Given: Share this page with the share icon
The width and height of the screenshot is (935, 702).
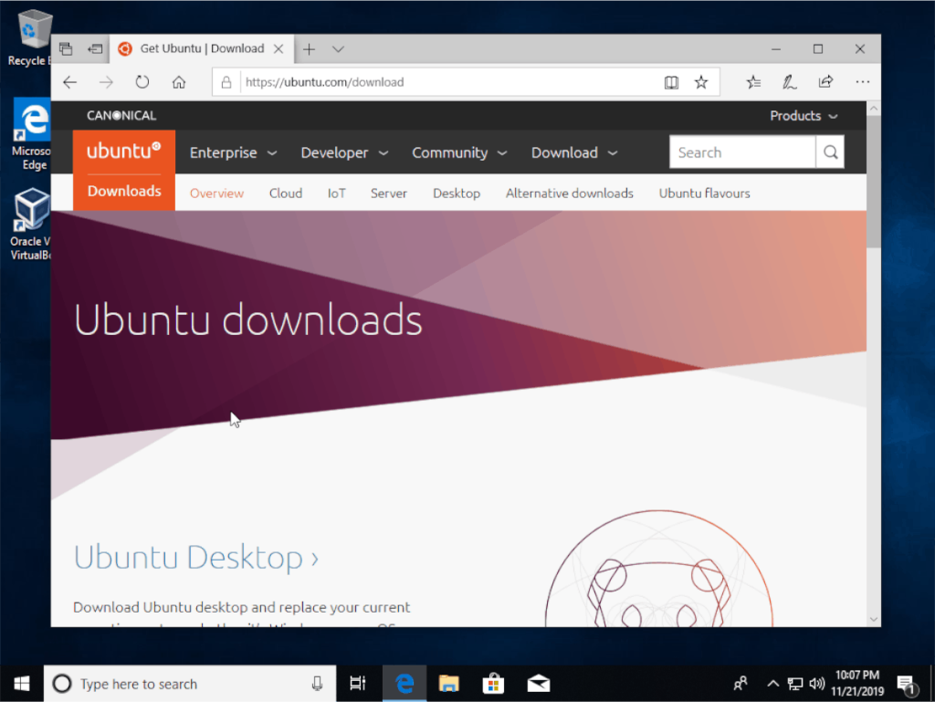Looking at the screenshot, I should point(825,81).
